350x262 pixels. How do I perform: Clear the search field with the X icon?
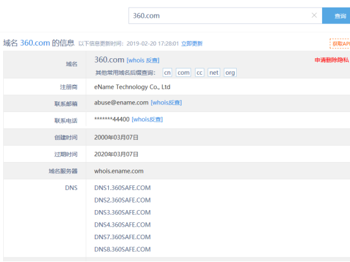click(x=314, y=15)
